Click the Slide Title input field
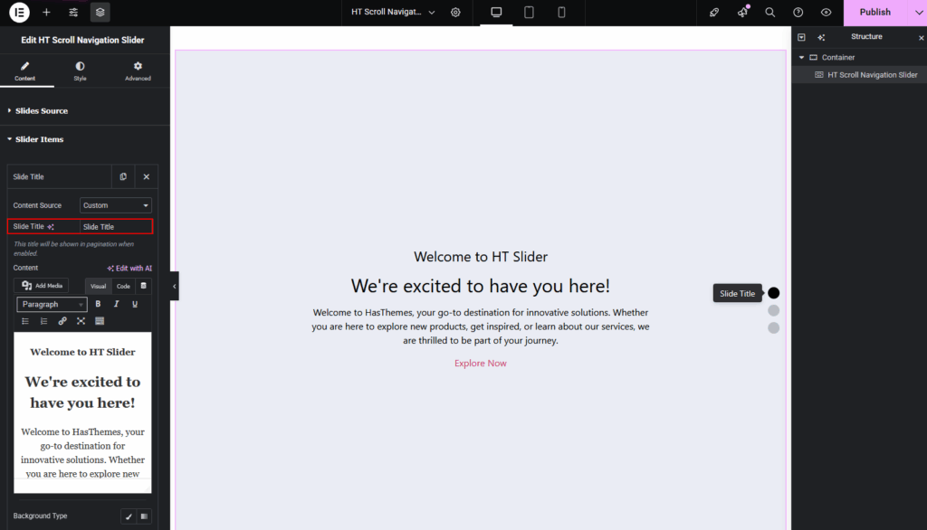Screen dimensions: 927x530 pyautogui.click(x=115, y=227)
